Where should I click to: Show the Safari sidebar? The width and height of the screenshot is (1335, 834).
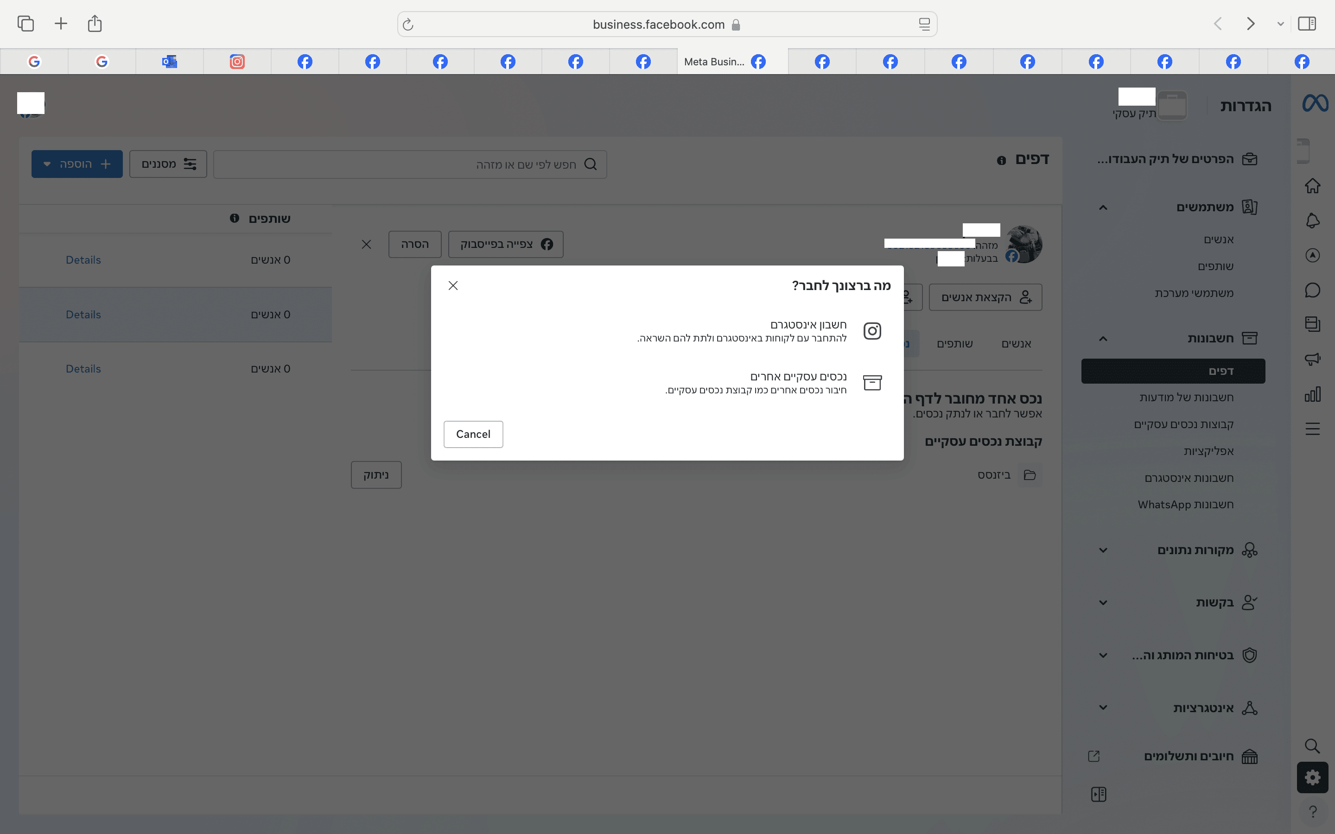1307,24
